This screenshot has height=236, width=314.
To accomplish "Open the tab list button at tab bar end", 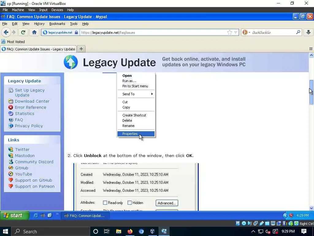I will click(311, 49).
